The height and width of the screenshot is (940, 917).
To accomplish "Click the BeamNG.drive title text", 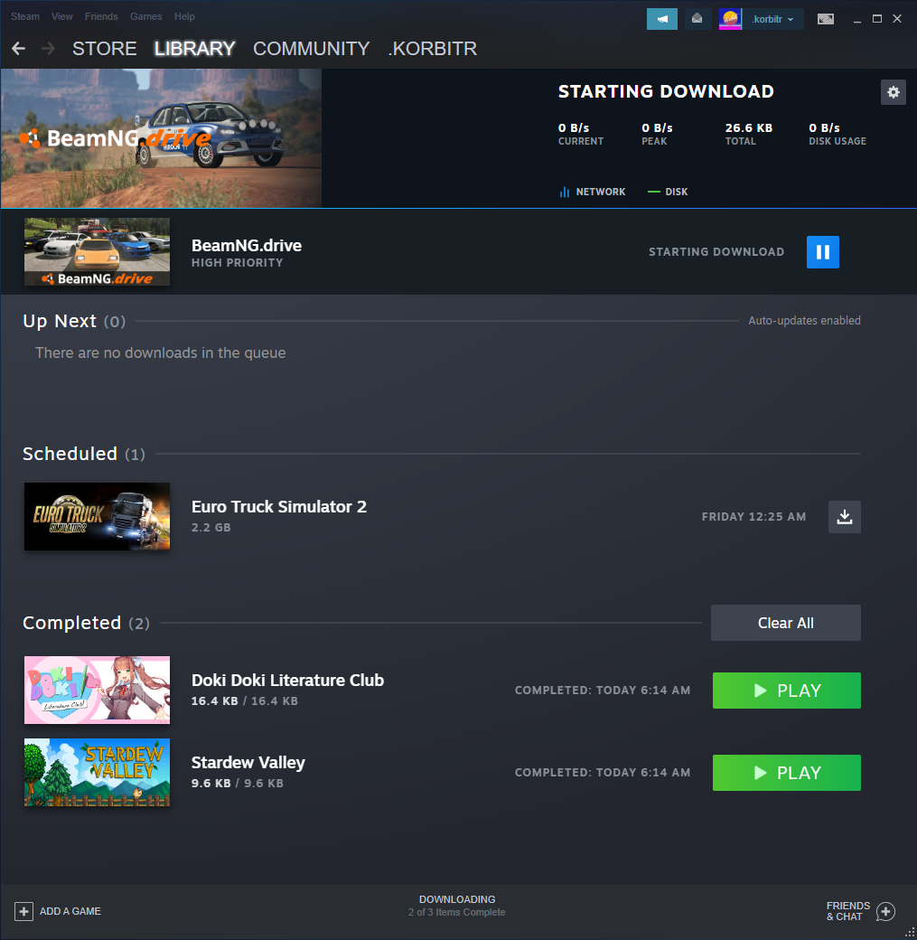I will [247, 246].
